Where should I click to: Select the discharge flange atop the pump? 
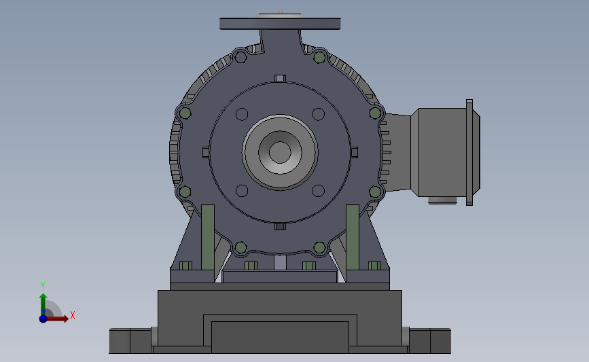(x=280, y=24)
